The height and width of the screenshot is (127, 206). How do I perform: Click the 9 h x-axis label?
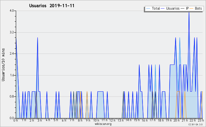88,120
